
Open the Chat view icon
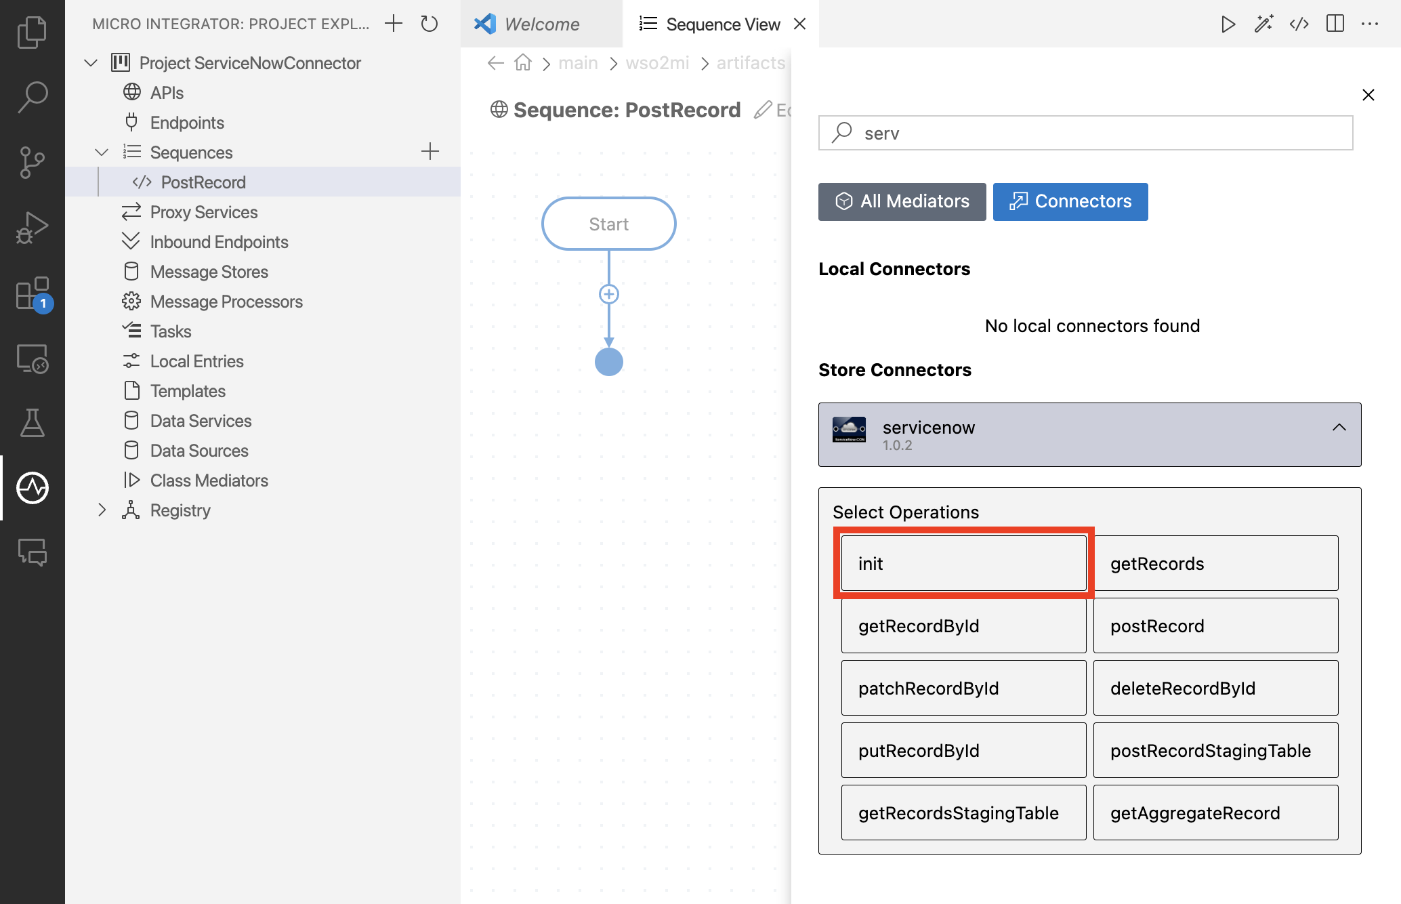(32, 553)
